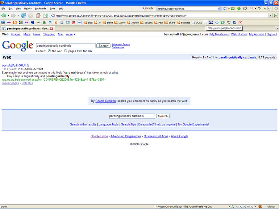Click into the top Google search field

pos(66,46)
